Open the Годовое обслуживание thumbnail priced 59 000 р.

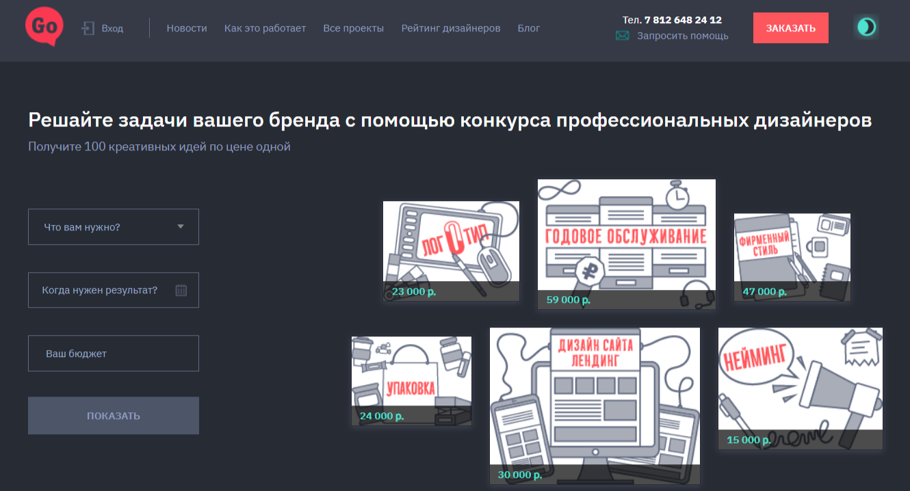(626, 243)
